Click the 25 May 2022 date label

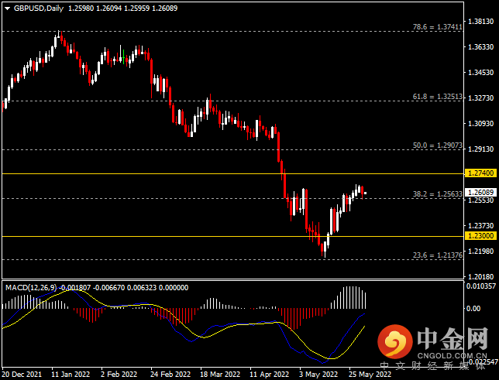(x=370, y=375)
